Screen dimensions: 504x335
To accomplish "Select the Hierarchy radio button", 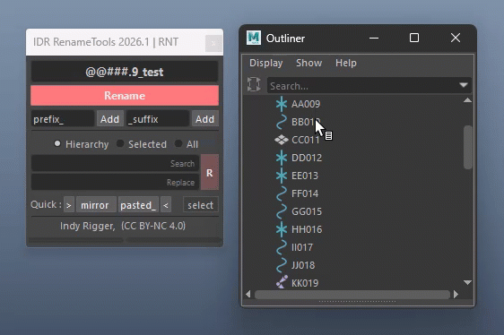I will (x=57, y=143).
